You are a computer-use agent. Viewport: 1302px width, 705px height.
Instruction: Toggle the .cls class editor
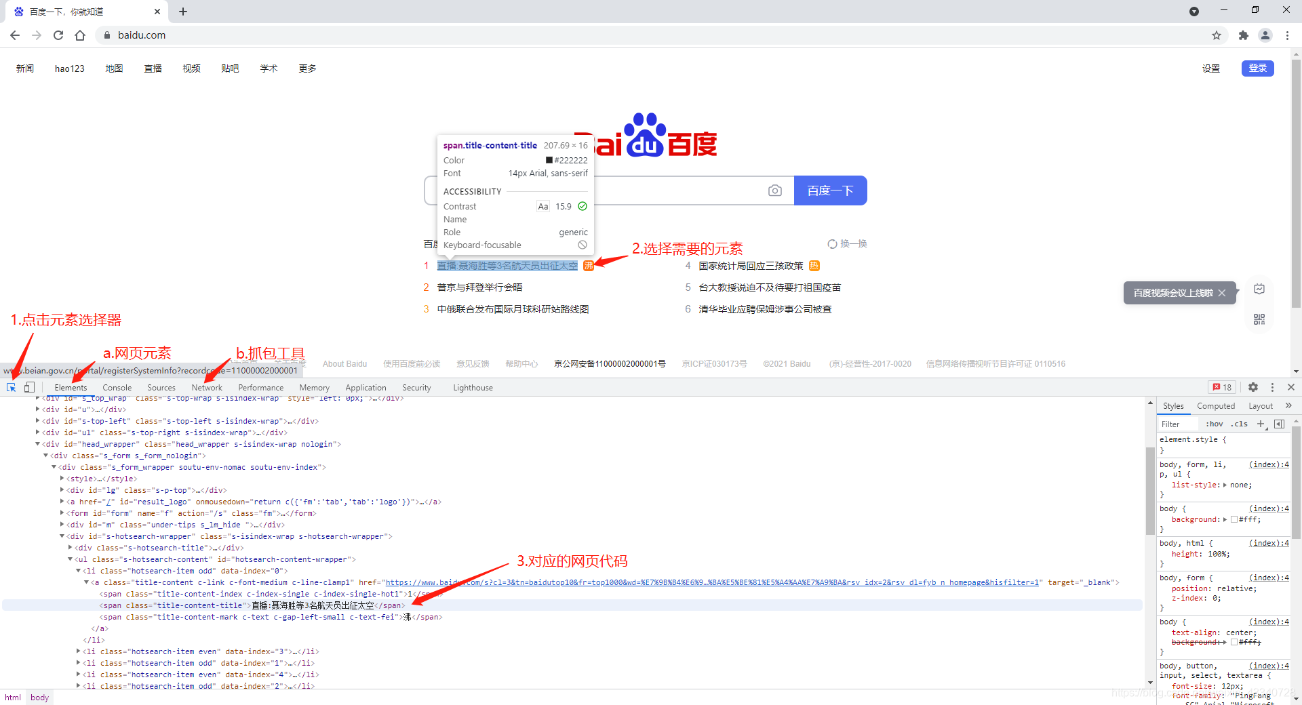[1240, 424]
